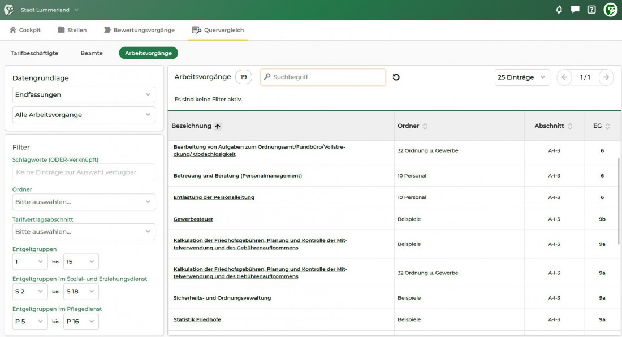622x337 pixels.
Task: Go to next page arrow
Action: pyautogui.click(x=606, y=77)
